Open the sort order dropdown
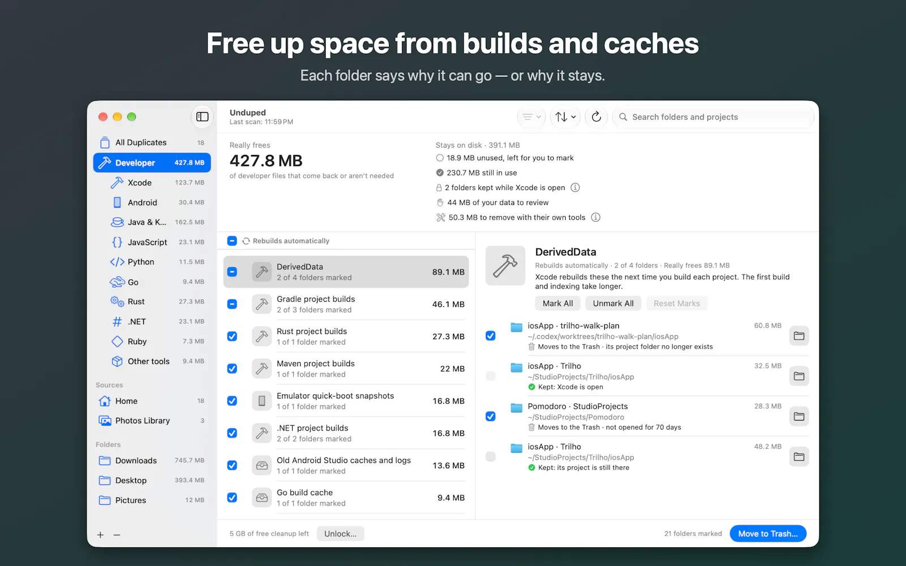This screenshot has height=566, width=906. pos(565,117)
